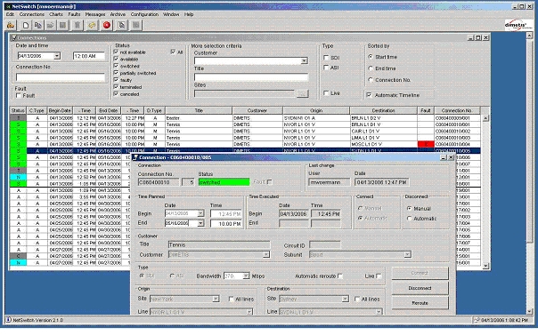
Task: Select Automatic disconnect radio button
Action: pos(410,218)
